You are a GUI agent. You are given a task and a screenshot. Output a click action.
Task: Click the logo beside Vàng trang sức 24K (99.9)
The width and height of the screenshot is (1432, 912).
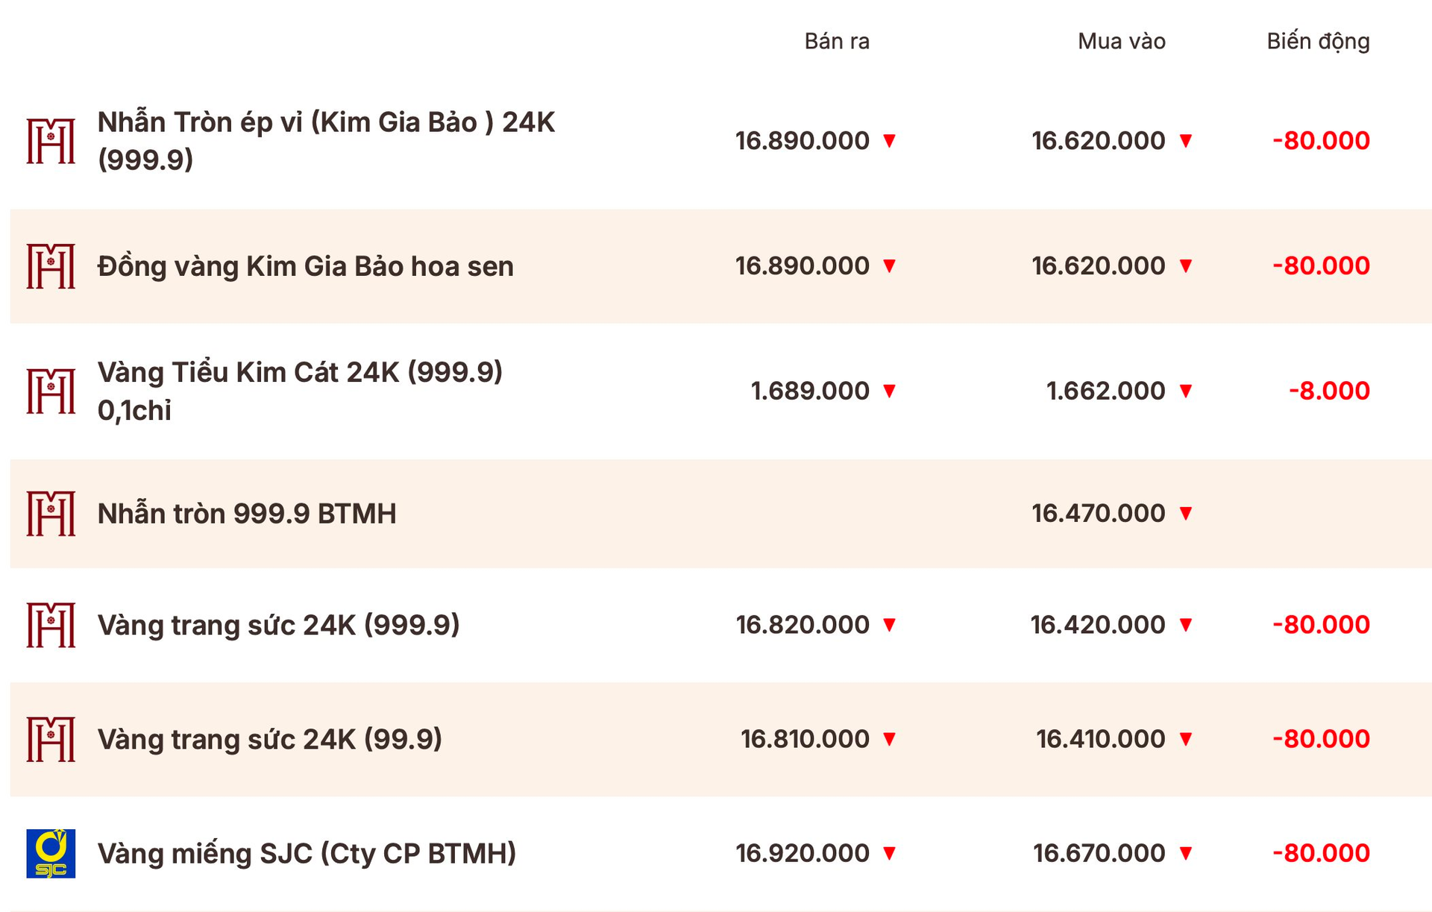click(51, 739)
